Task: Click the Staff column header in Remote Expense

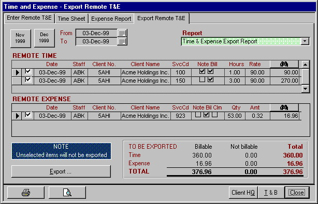Action: (79, 107)
